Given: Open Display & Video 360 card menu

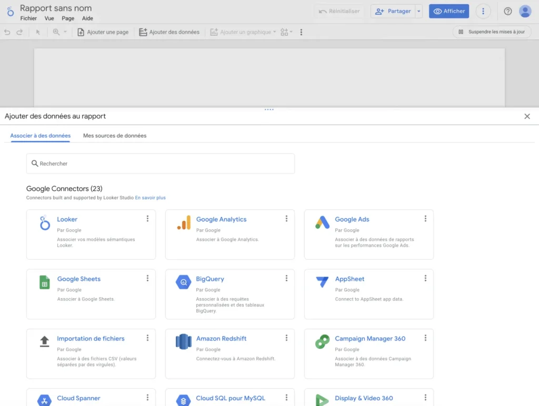Looking at the screenshot, I should (x=425, y=398).
